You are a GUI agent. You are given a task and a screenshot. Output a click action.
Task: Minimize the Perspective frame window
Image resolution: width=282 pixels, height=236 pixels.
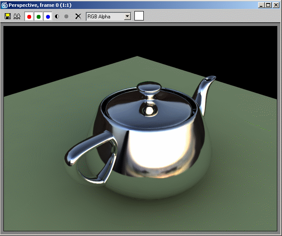(x=261, y=5)
